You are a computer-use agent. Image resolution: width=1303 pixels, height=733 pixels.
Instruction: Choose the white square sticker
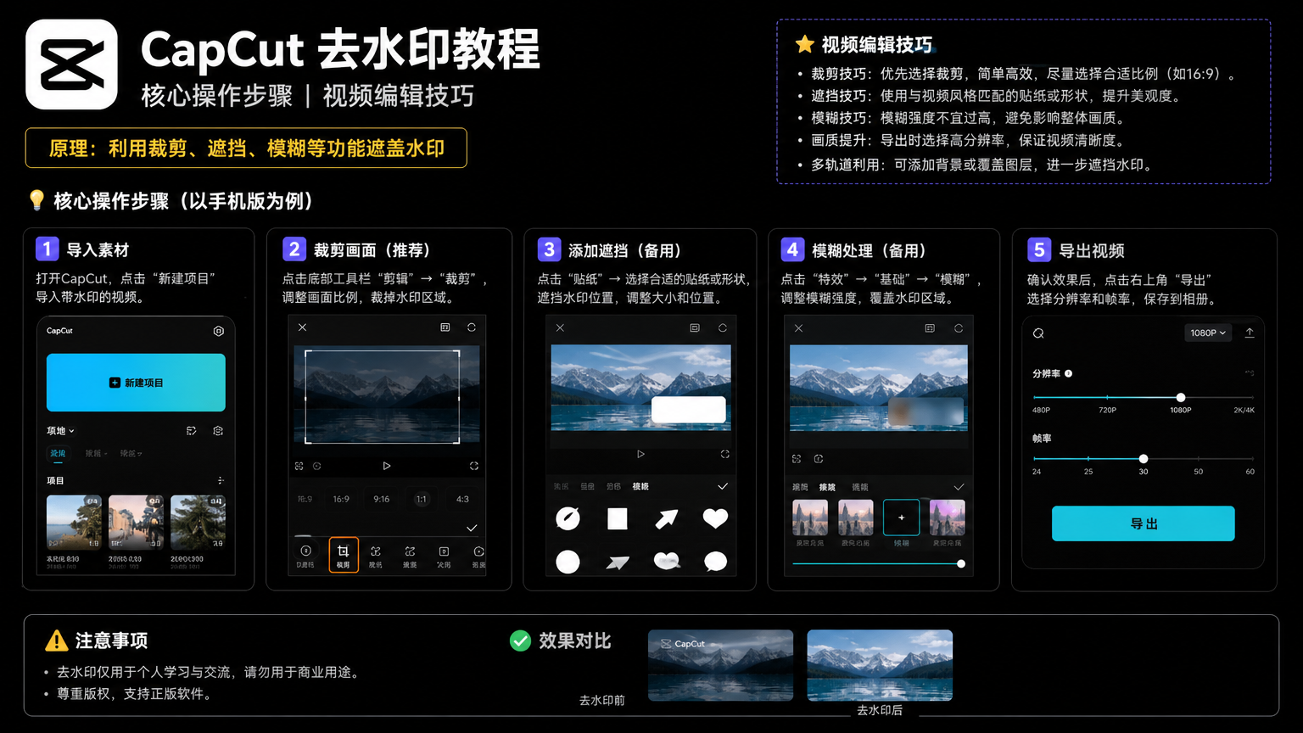[x=618, y=518]
